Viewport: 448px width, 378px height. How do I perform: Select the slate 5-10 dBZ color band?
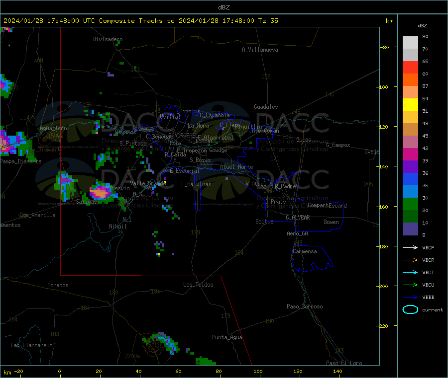(410, 229)
